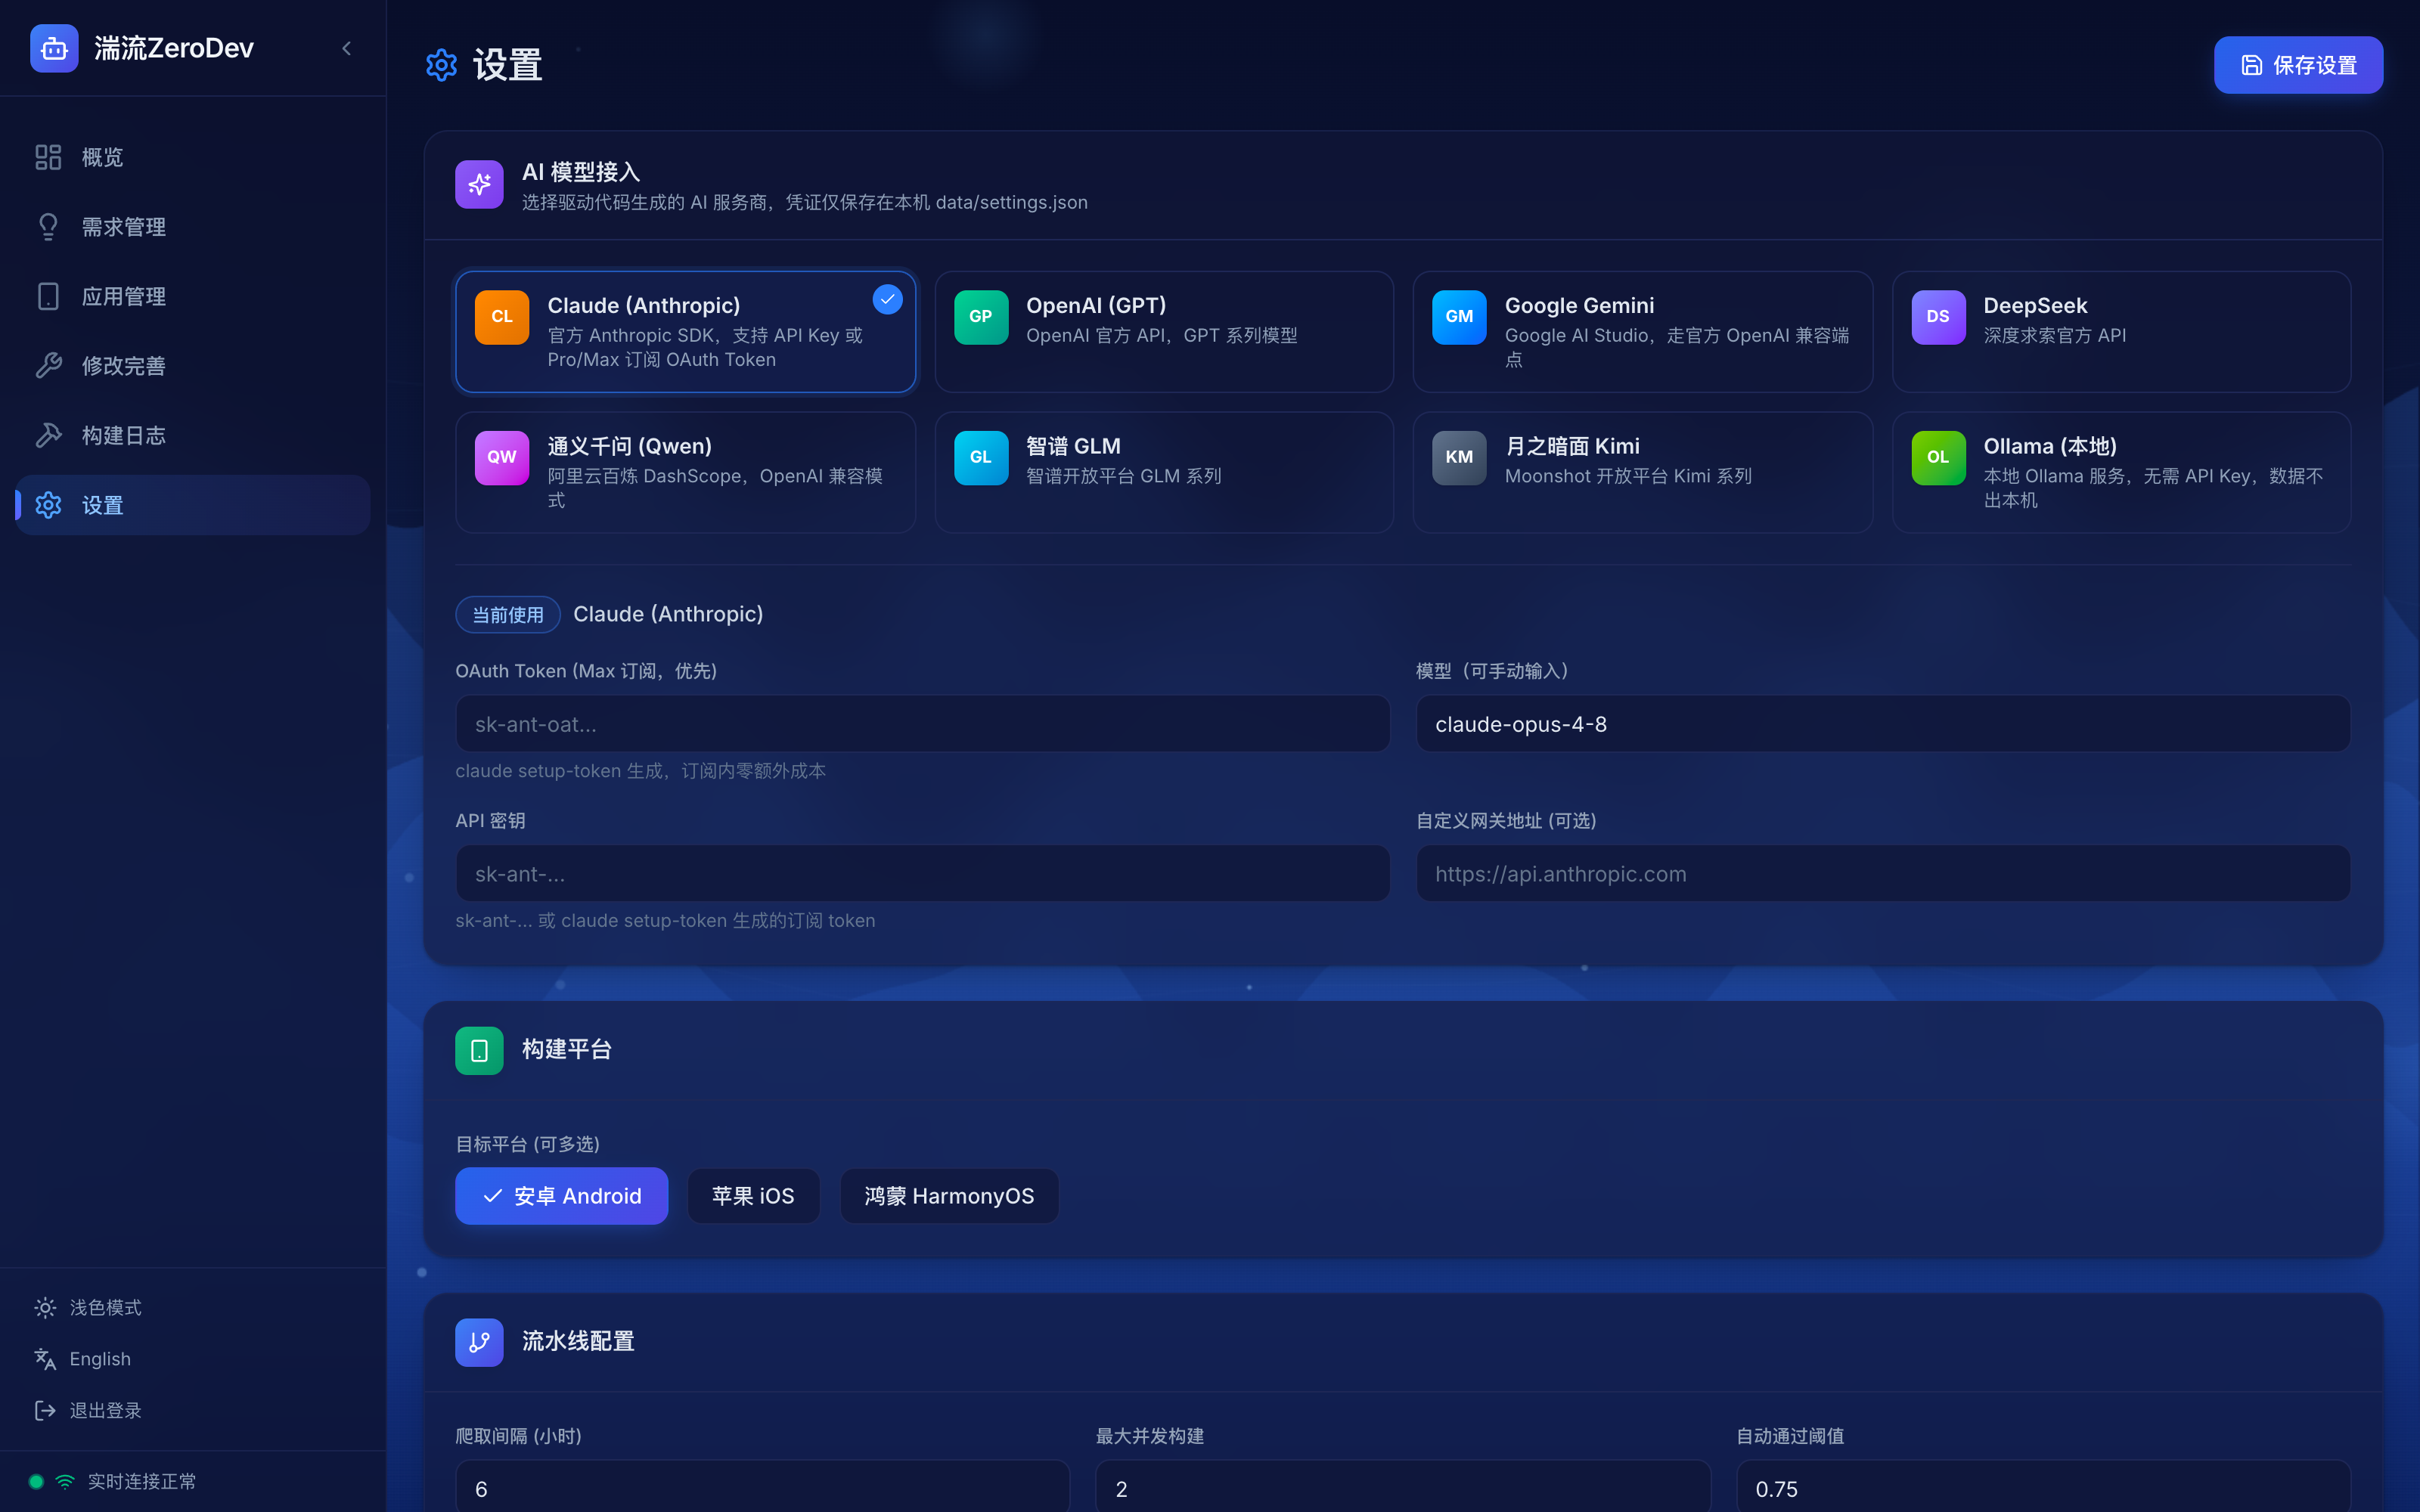Select the Claude (Anthropic) provider card
The image size is (2420, 1512).
[x=685, y=332]
